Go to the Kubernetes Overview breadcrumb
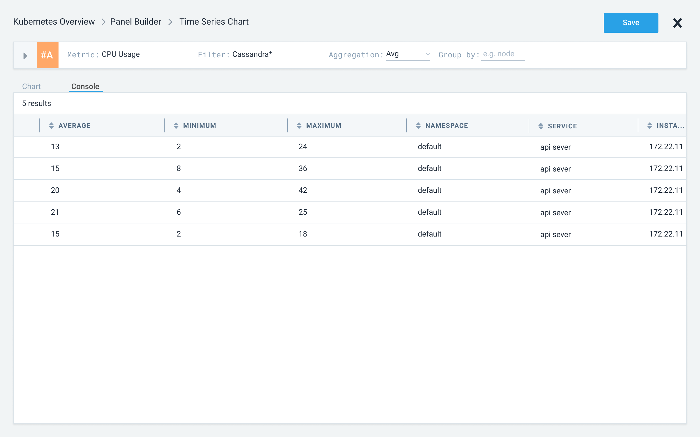 [x=54, y=22]
